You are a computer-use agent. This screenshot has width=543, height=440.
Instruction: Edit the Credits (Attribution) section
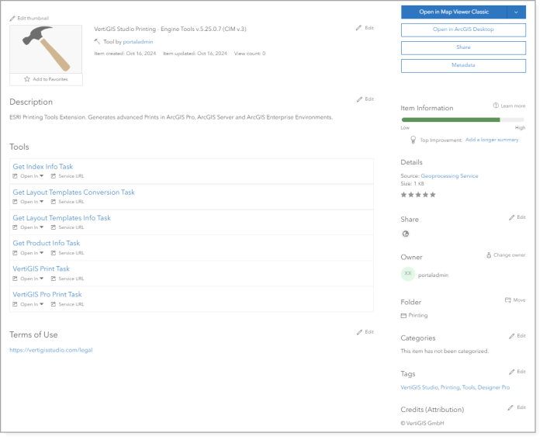point(517,407)
